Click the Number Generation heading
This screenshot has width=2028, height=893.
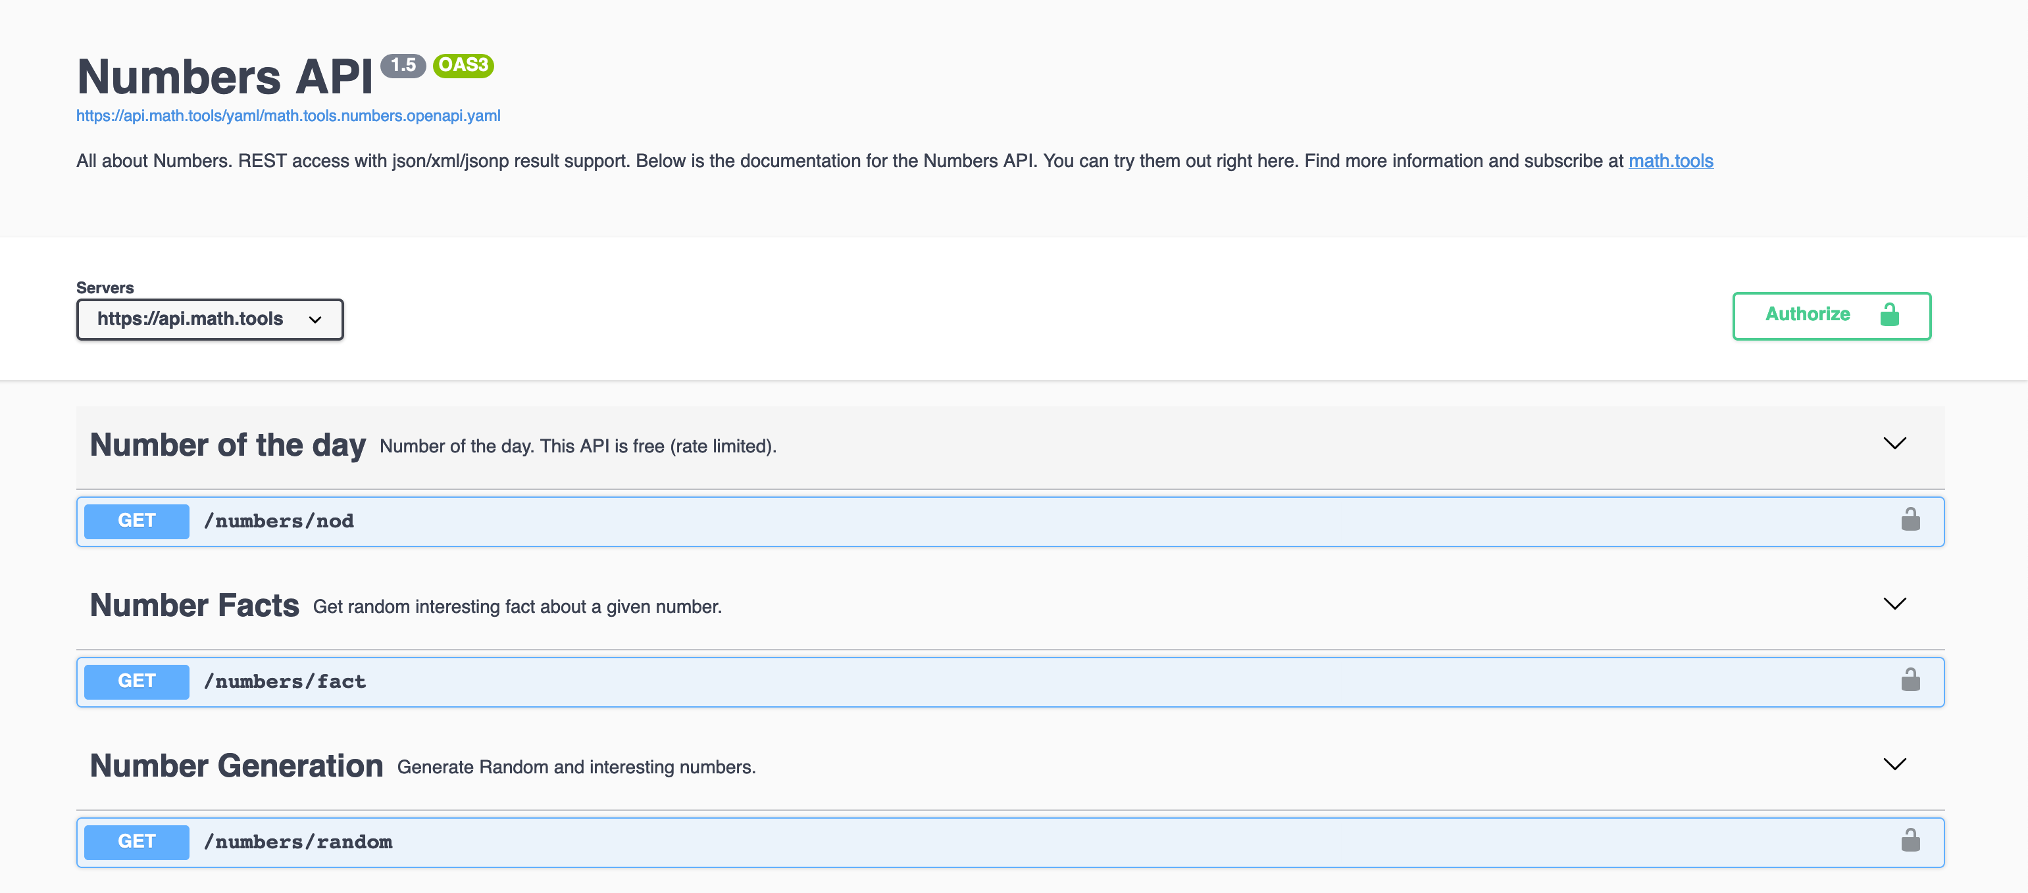[x=236, y=766]
